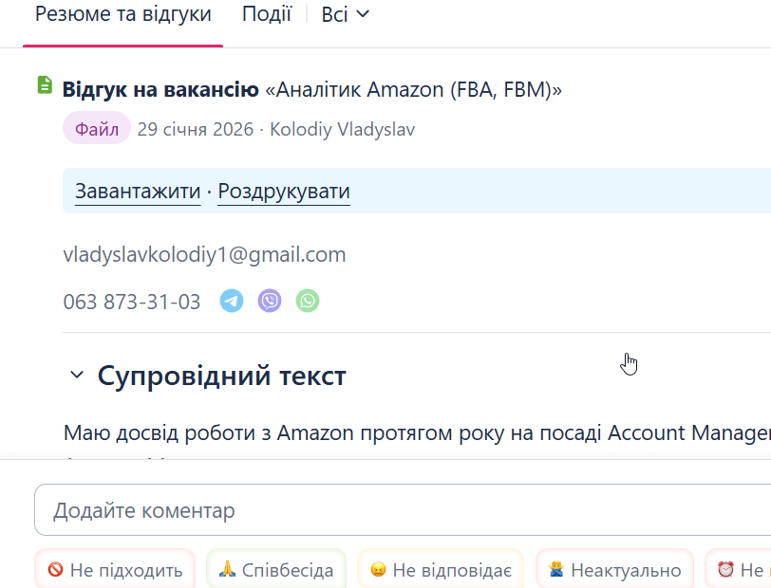Contact the candidate via Viber icon
The image size is (771, 588).
point(270,302)
